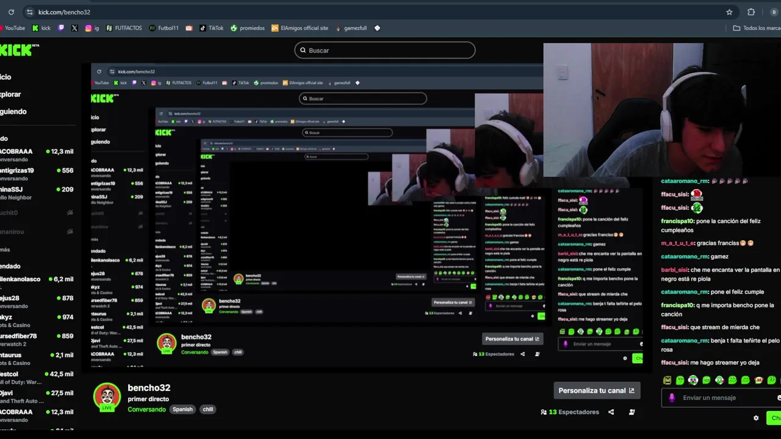Open cursedfiber78 Overwatch 2 channel
This screenshot has height=439, width=781.
click(37, 340)
